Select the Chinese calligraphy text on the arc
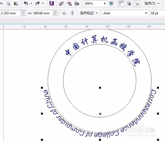 [x=103, y=51]
